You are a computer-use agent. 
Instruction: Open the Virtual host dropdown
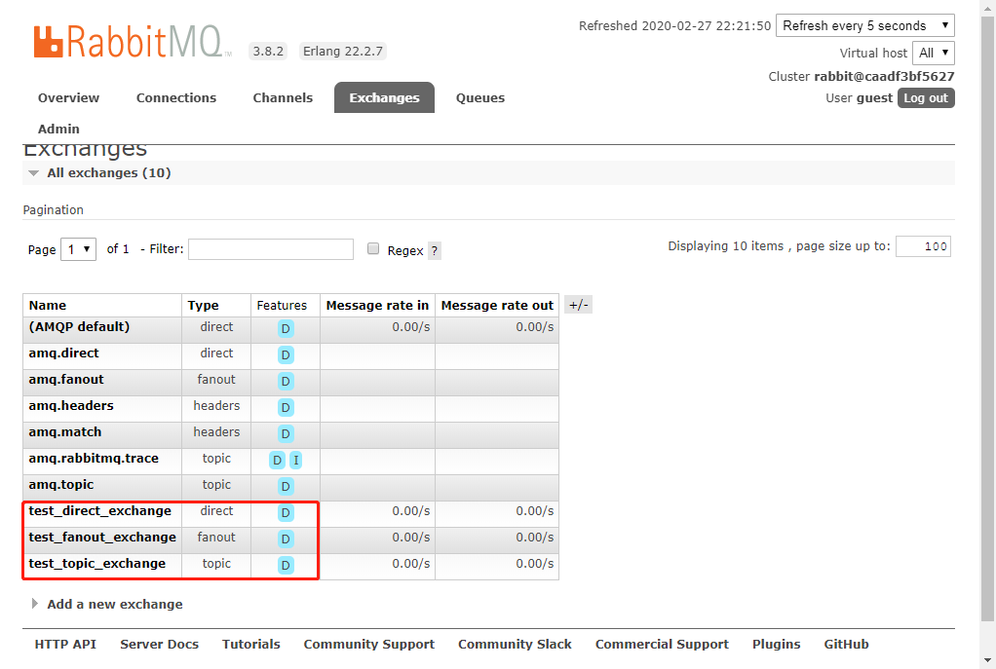pyautogui.click(x=933, y=53)
